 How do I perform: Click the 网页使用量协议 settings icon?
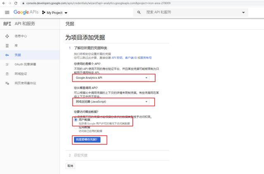pyautogui.click(x=7, y=83)
